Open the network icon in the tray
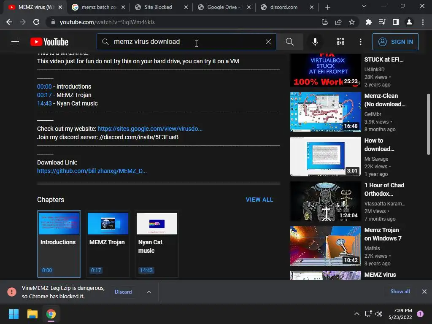Screen dimensions: 432x324 (x=368, y=314)
